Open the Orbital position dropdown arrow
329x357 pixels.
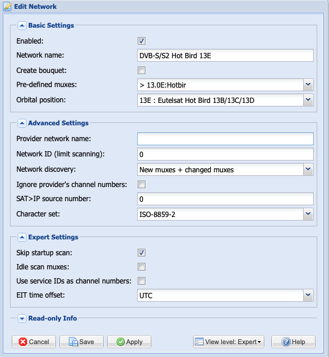[308, 100]
